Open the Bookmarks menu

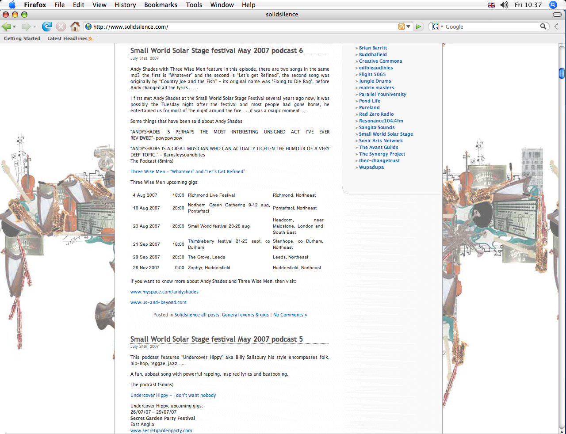point(161,5)
